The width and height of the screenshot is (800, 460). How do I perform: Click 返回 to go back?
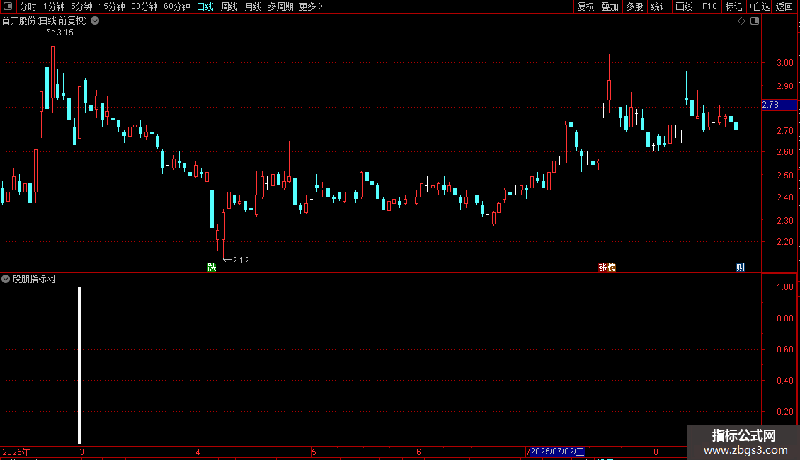coord(784,6)
